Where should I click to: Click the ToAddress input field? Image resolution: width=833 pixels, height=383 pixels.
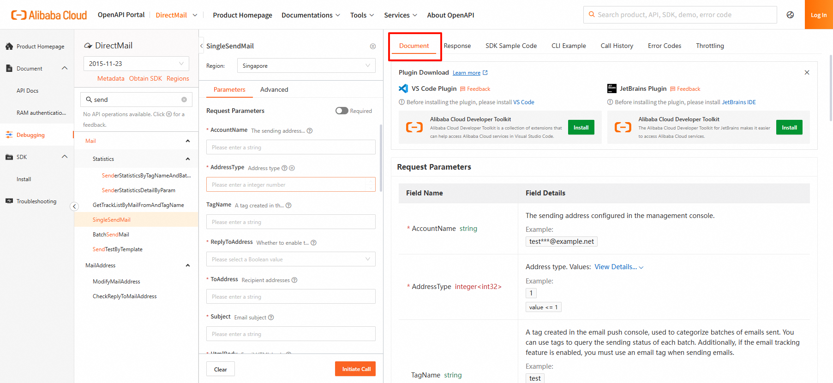pos(291,296)
